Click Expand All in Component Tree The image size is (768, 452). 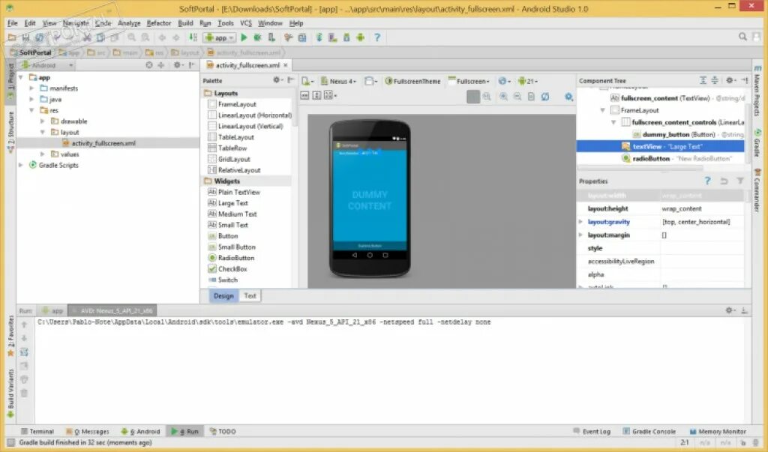point(703,80)
